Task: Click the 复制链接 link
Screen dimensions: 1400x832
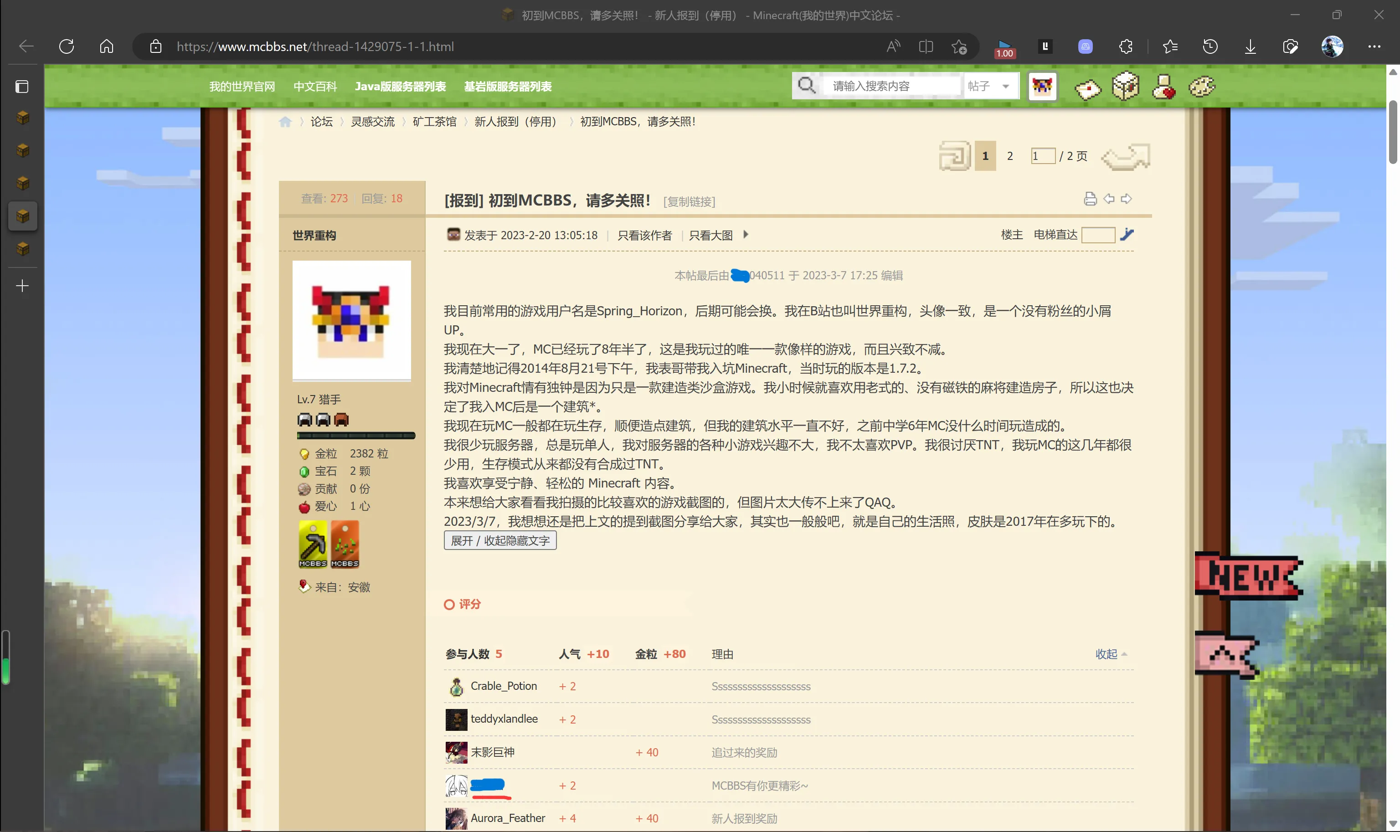Action: 689,201
